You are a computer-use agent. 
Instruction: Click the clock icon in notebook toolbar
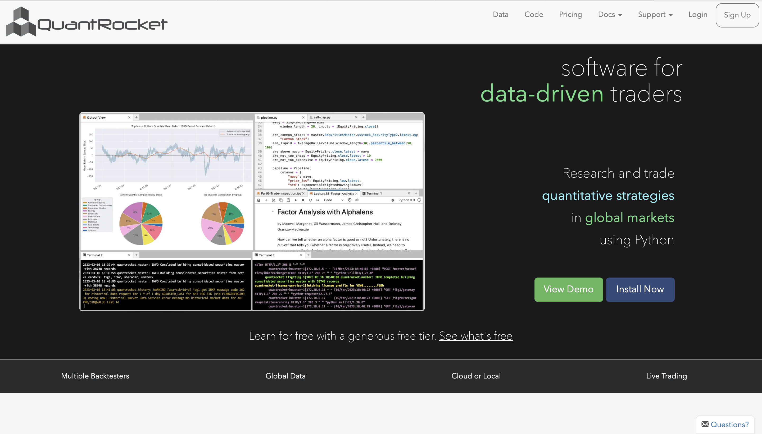coord(349,200)
